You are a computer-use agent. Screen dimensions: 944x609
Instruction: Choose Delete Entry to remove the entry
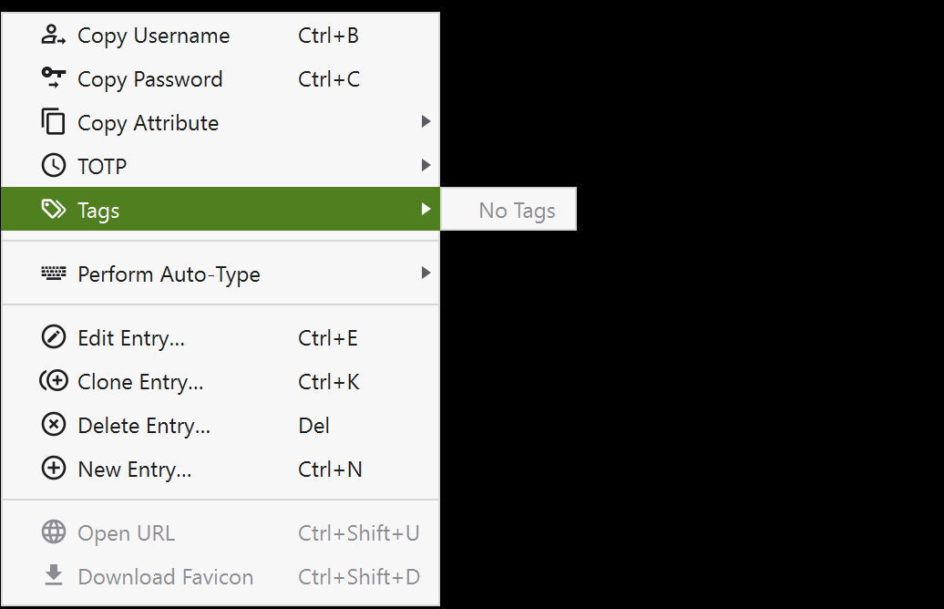[x=143, y=425]
